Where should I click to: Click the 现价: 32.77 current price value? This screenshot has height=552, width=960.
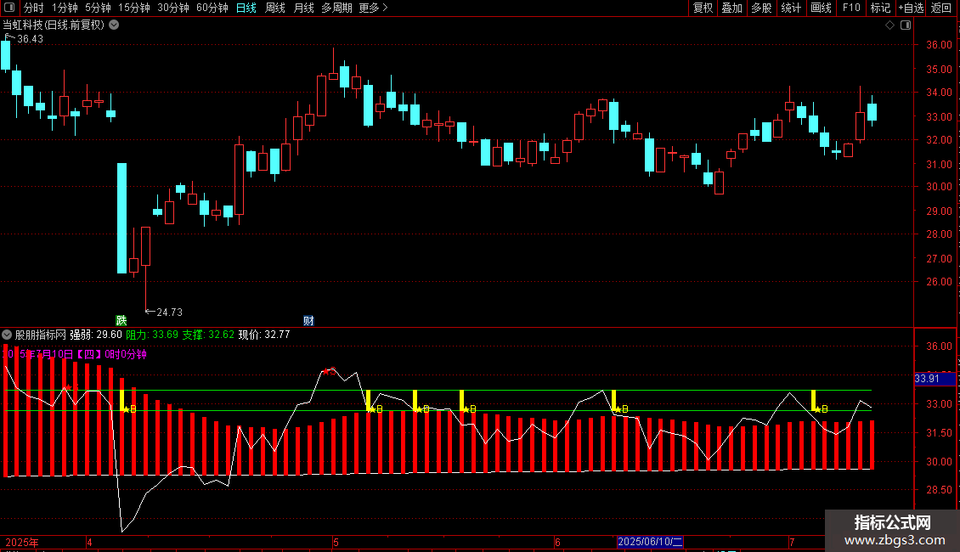click(264, 335)
